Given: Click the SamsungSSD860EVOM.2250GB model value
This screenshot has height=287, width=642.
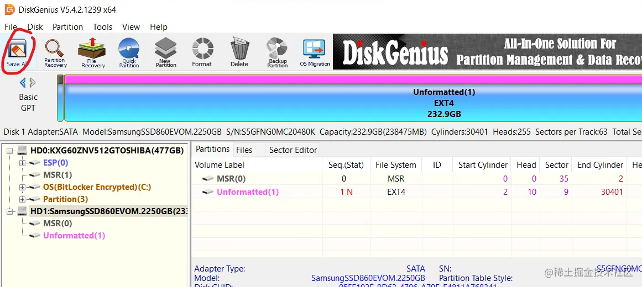Looking at the screenshot, I should [368, 278].
